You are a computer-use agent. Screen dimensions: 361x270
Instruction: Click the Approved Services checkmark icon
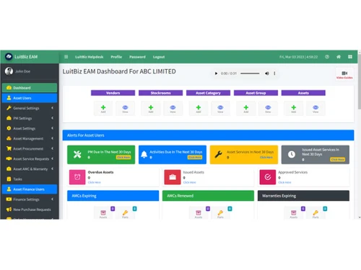click(x=268, y=177)
